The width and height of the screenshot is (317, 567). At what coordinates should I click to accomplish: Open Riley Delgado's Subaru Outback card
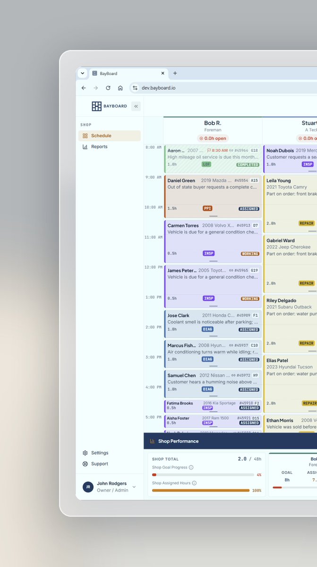291,323
